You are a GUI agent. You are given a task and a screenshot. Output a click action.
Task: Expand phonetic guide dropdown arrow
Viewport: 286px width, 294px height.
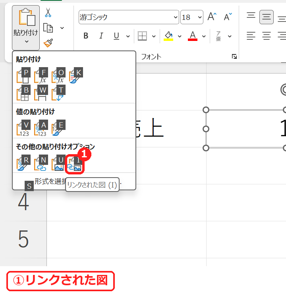[230, 36]
